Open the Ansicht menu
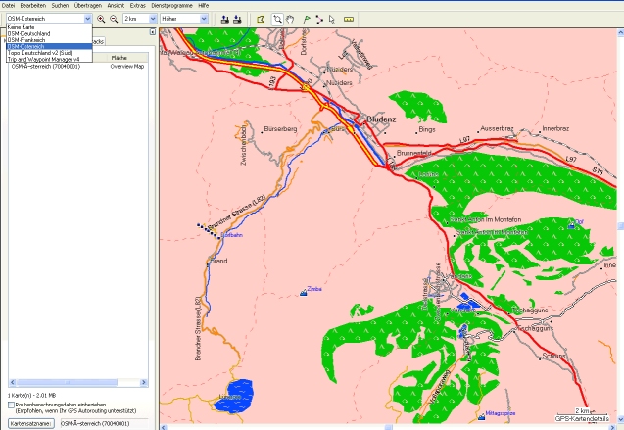This screenshot has height=430, width=624. coord(116,6)
